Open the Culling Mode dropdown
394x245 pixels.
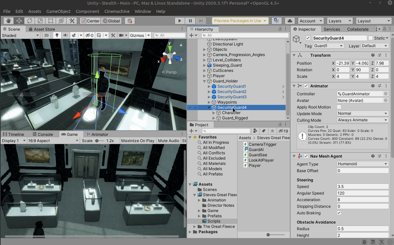[x=363, y=120]
